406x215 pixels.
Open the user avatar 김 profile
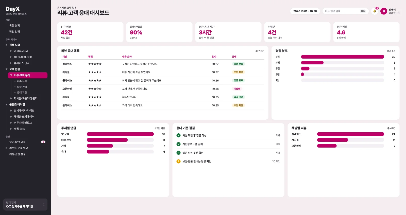pos(384,11)
